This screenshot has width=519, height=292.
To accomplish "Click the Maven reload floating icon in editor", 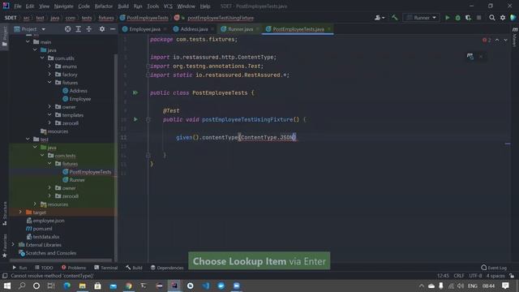I will coord(470,56).
